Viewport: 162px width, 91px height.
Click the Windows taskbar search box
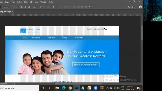coord(19,88)
